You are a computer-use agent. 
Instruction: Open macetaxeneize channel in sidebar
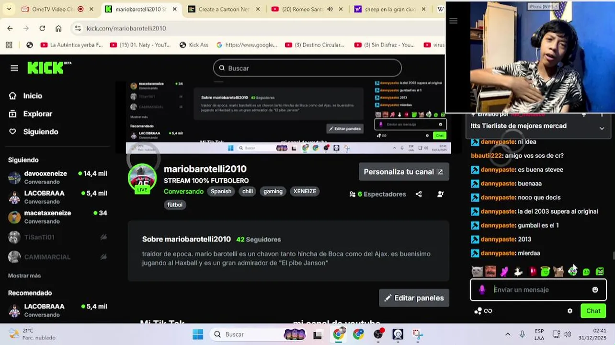click(x=57, y=217)
